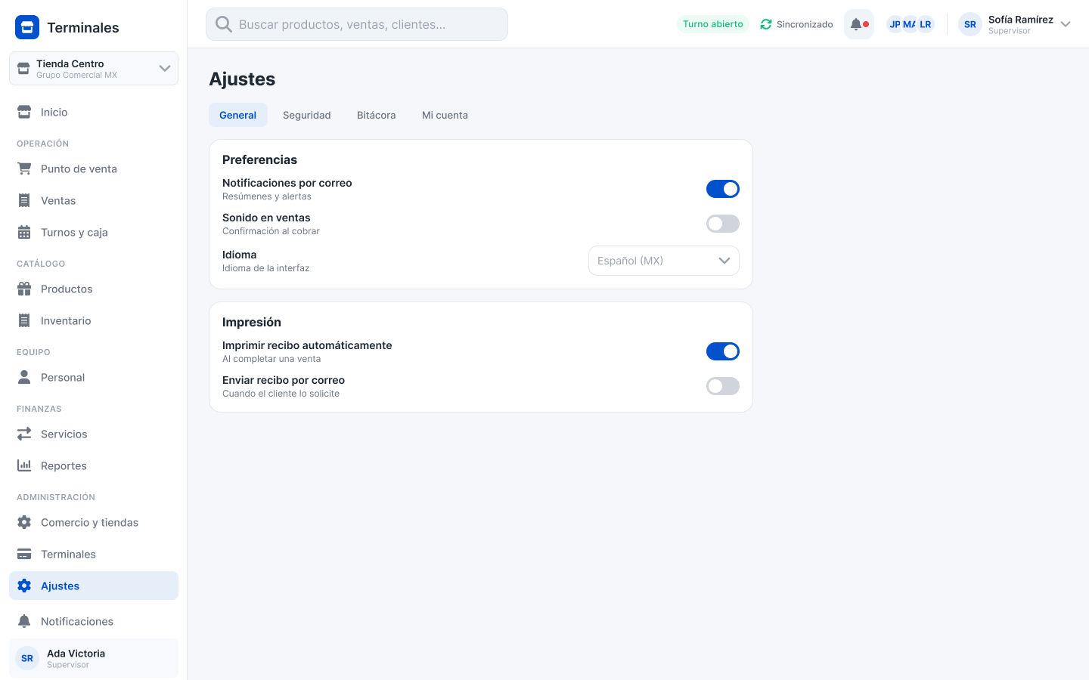Open Productos gift icon in sidebar
Screen dimensions: 1089x680
pyautogui.click(x=24, y=289)
